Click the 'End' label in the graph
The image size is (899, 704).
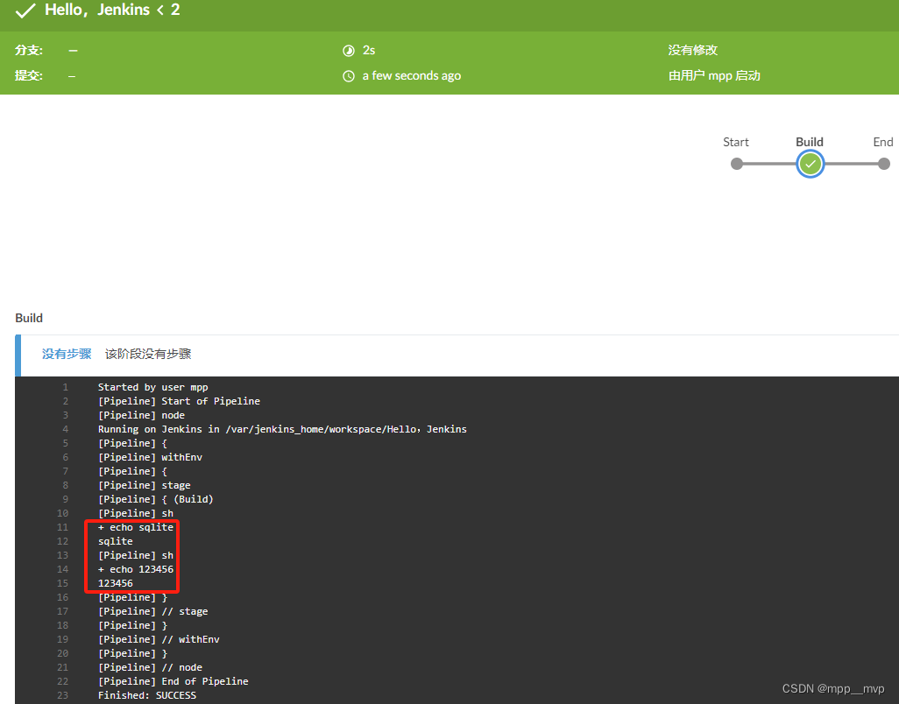pyautogui.click(x=883, y=142)
